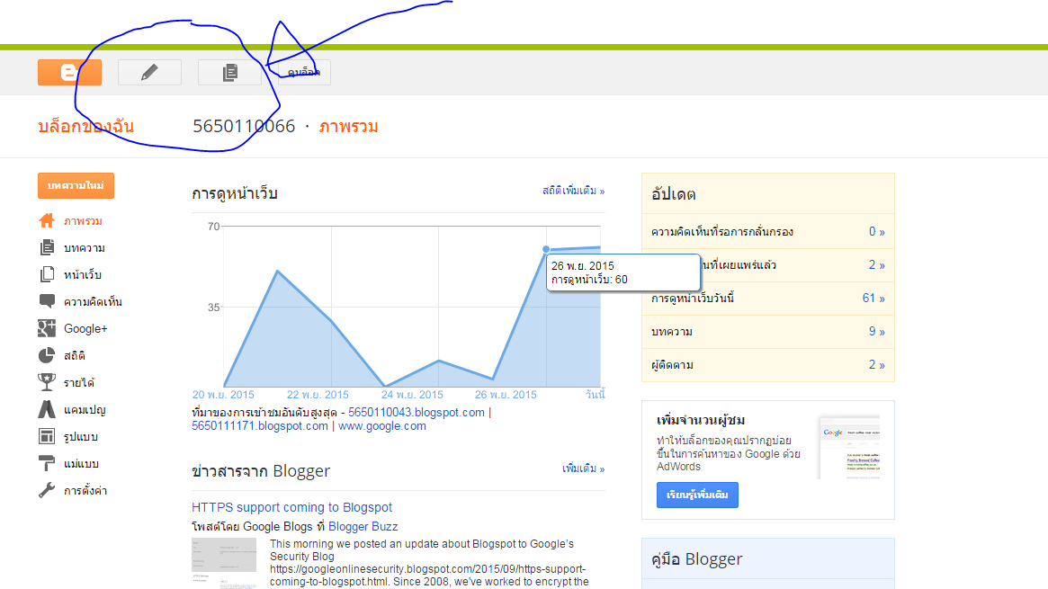The width and height of the screenshot is (1048, 589).
Task: Open the posts list document icon
Action: [x=230, y=72]
